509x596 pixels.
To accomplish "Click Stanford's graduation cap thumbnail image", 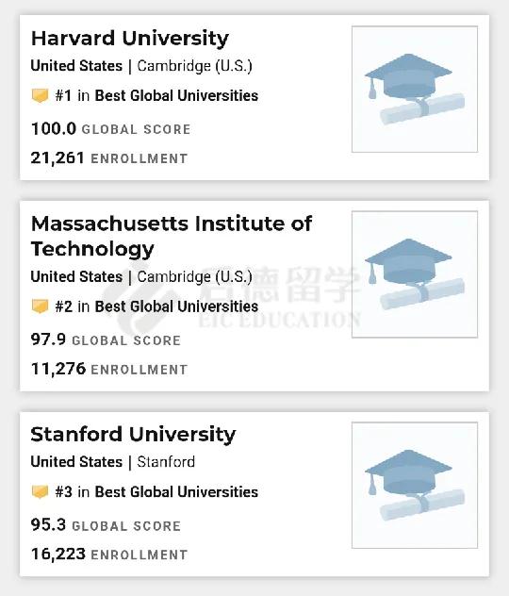I will coord(415,485).
